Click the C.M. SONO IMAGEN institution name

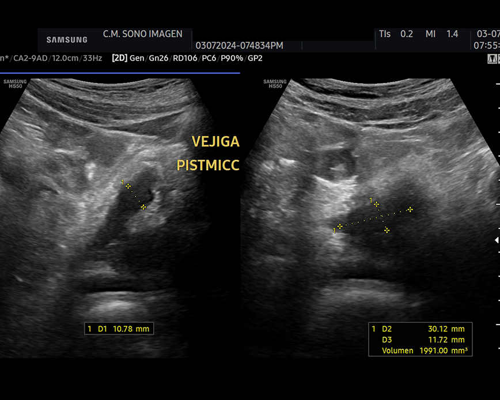tap(142, 34)
